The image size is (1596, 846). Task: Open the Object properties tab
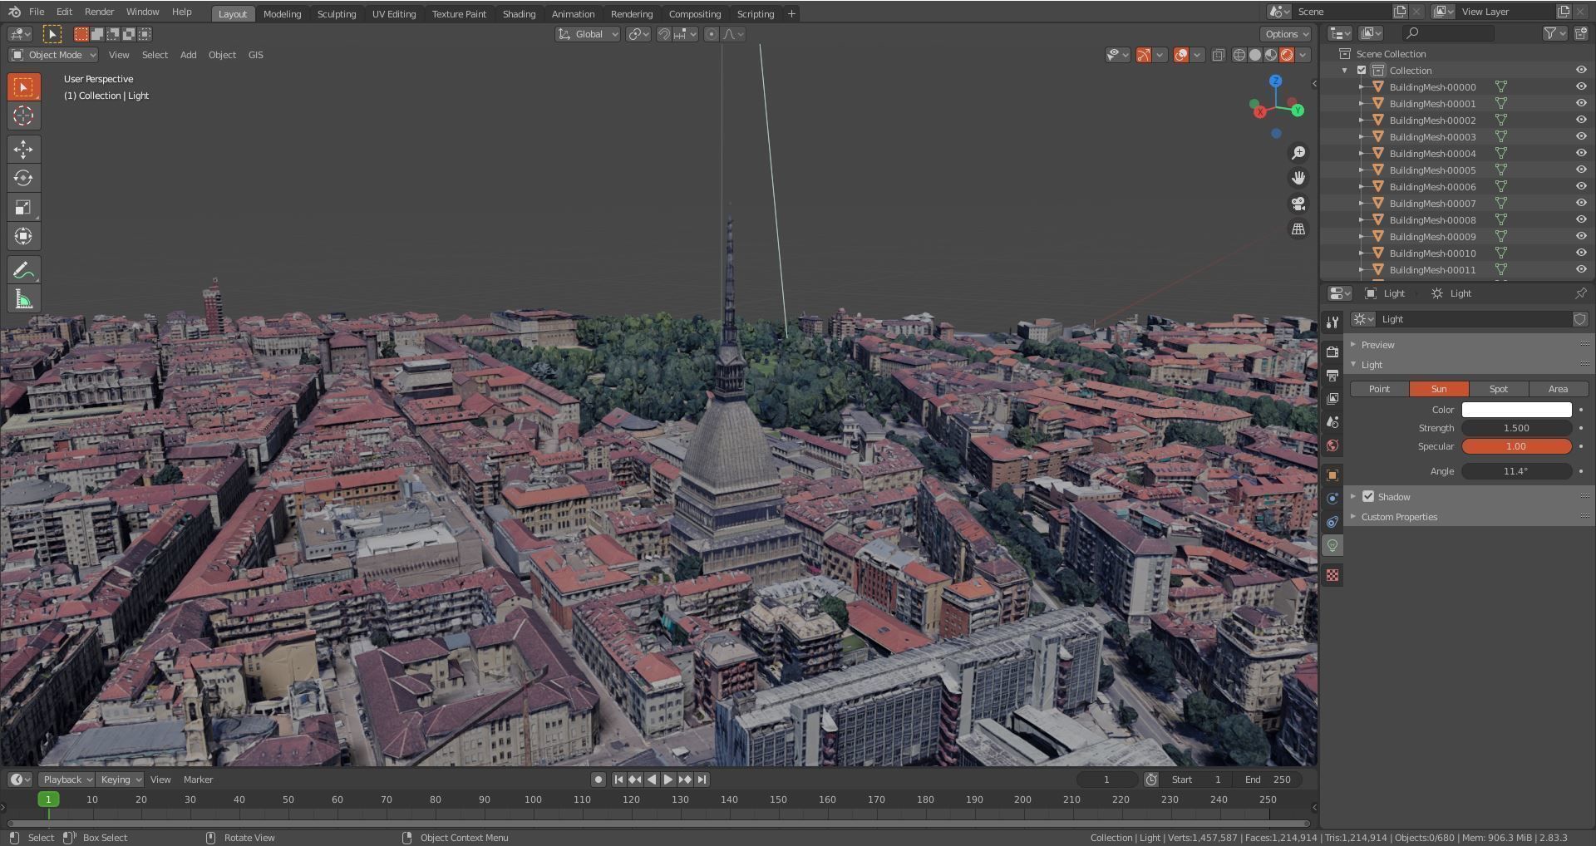pos(1332,475)
